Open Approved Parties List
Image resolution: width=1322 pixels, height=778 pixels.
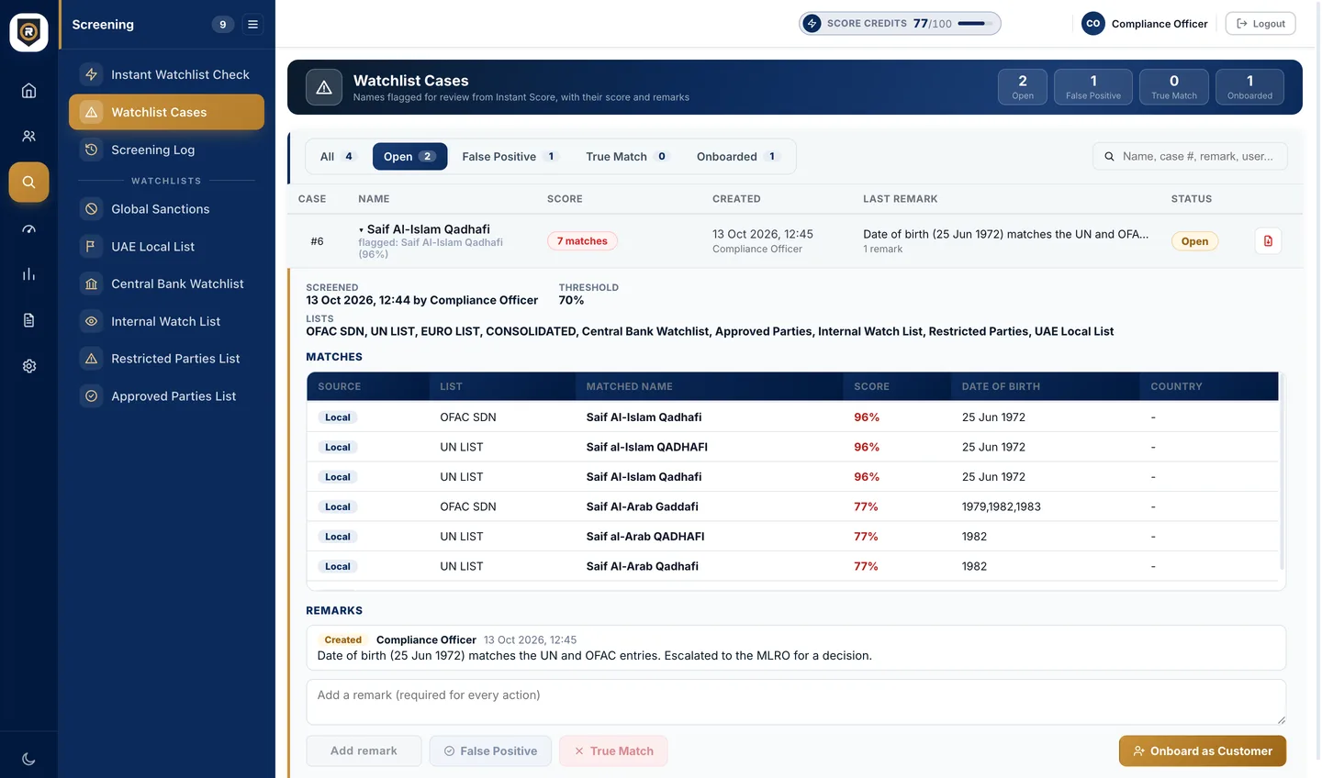click(166, 396)
